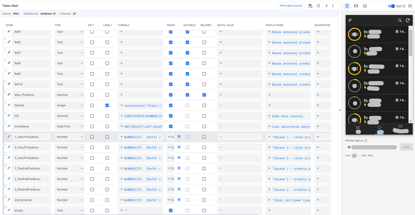Click the Empty formula field

coord(141,211)
